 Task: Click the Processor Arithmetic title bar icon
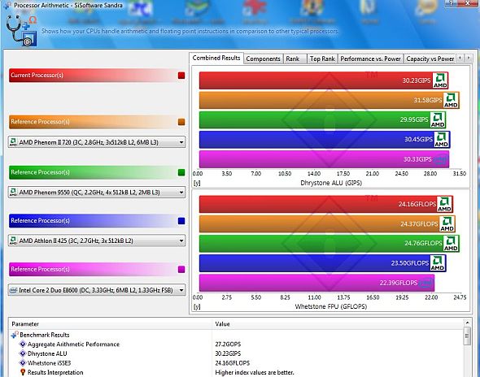pyautogui.click(x=7, y=5)
